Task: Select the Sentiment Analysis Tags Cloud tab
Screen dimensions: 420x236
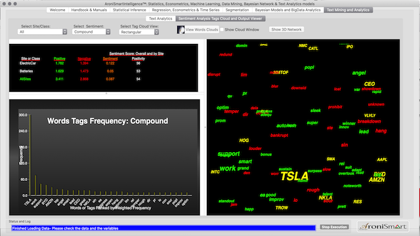Action: pos(220,18)
